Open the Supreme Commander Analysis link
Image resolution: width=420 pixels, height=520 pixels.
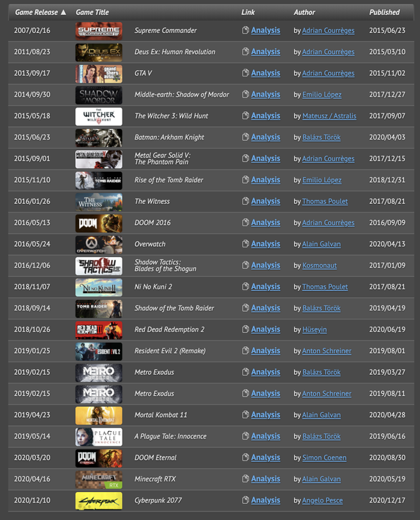click(x=265, y=30)
